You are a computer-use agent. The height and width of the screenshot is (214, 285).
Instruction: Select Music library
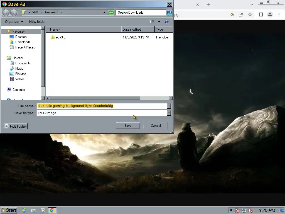coord(19,69)
